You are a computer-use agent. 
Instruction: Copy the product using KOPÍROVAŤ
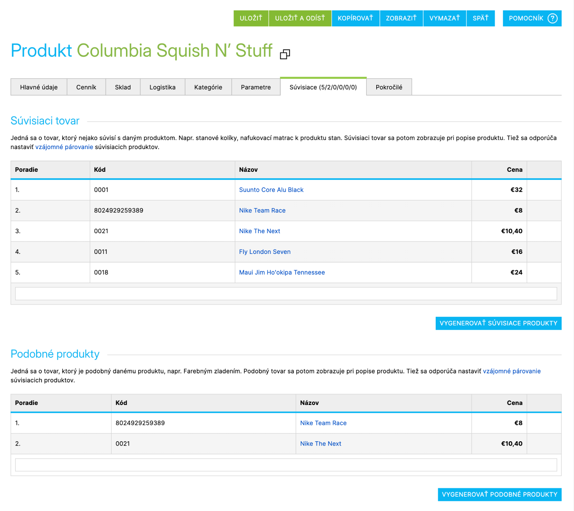pyautogui.click(x=356, y=18)
